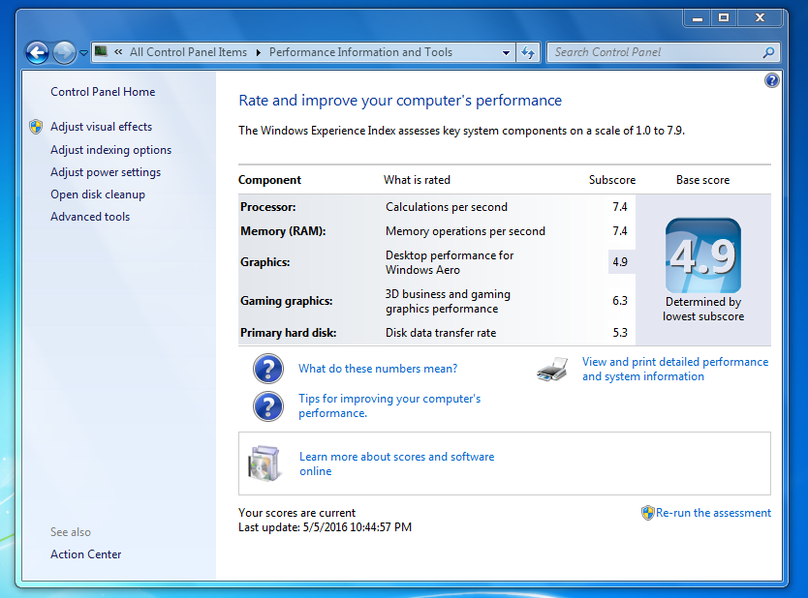Click the 4.9 base score badge
Image resolution: width=808 pixels, height=598 pixels.
click(702, 255)
